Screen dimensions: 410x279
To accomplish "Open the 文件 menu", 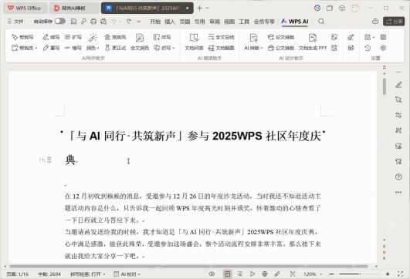I will pyautogui.click(x=15, y=22).
